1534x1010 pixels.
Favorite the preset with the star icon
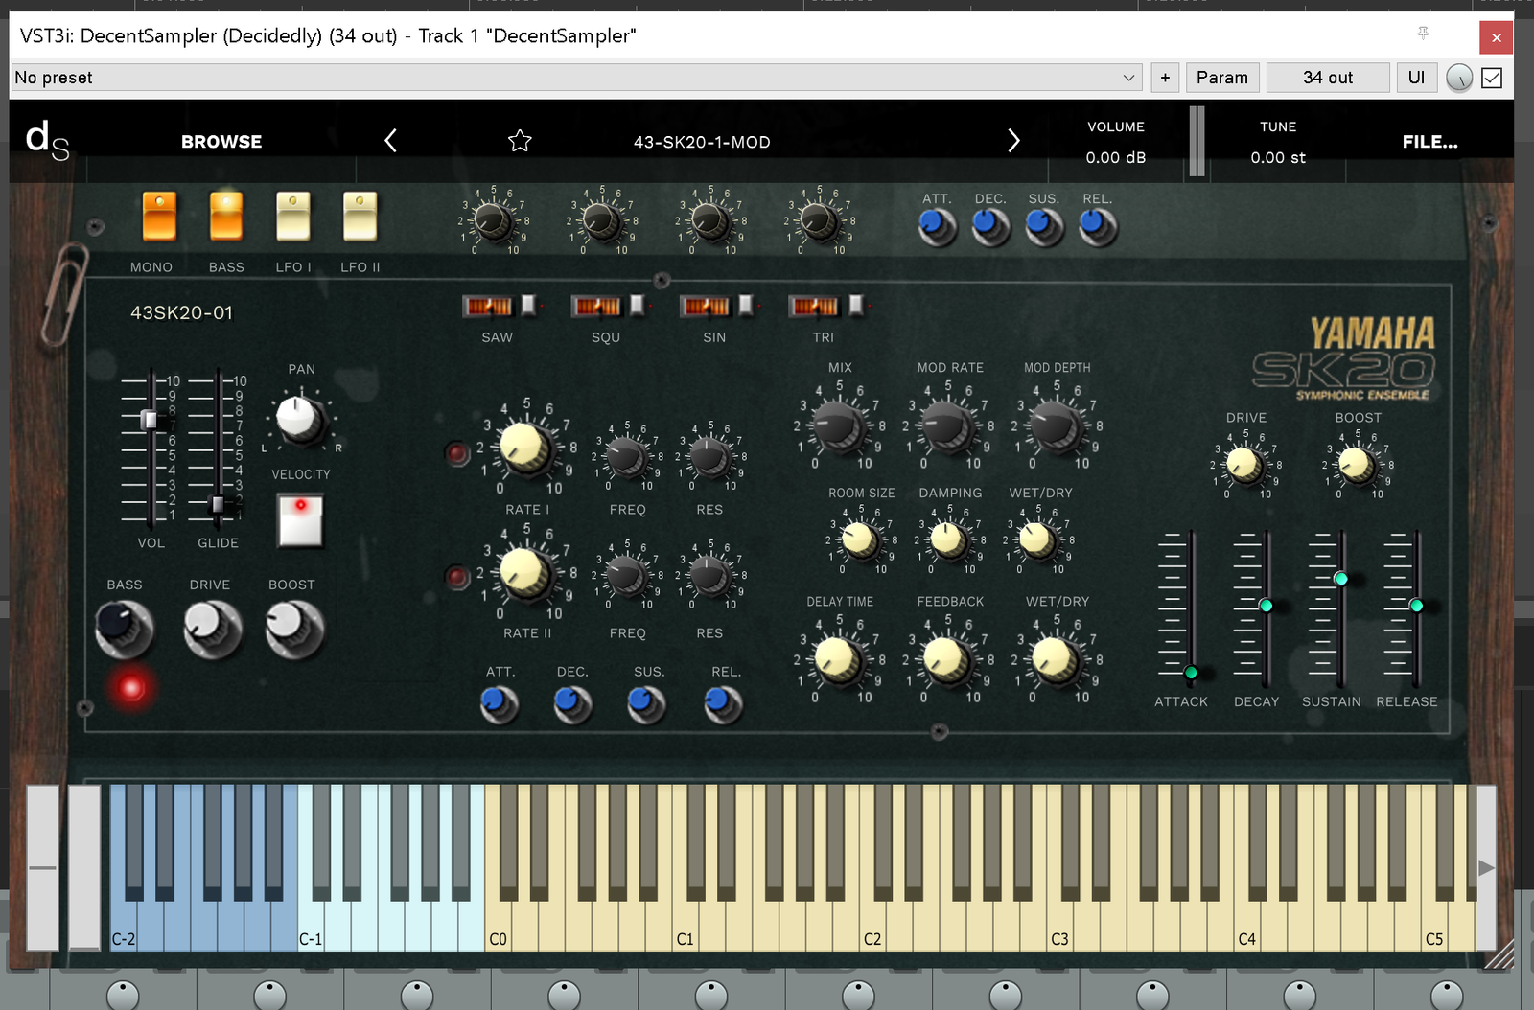520,142
